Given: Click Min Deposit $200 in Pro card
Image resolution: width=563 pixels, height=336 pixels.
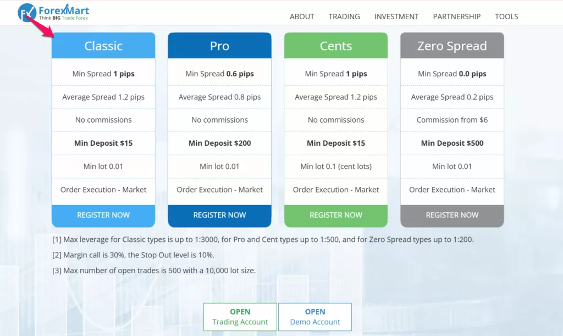Looking at the screenshot, I should 220,143.
